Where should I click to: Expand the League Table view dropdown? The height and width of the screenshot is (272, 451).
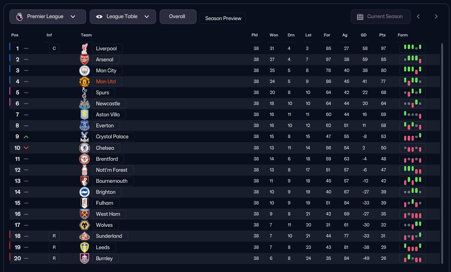click(x=123, y=17)
